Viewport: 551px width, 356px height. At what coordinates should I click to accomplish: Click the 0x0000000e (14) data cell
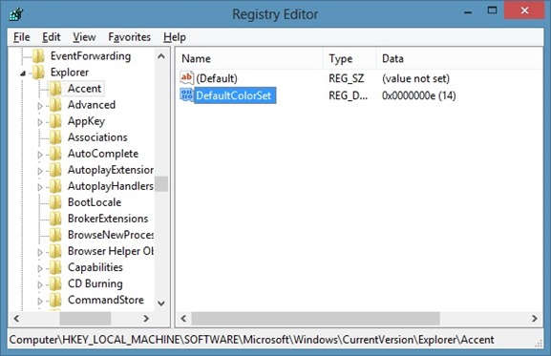pos(419,95)
